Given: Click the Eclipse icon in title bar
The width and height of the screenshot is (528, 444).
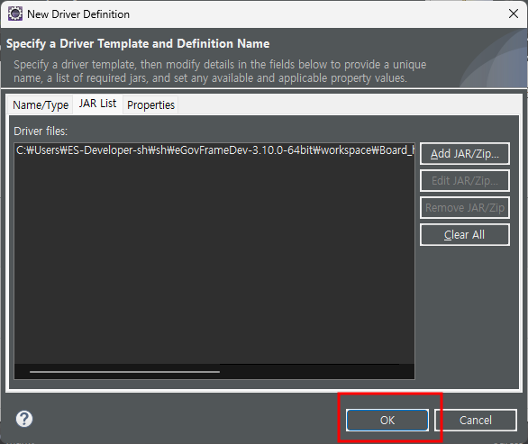Looking at the screenshot, I should tap(14, 14).
